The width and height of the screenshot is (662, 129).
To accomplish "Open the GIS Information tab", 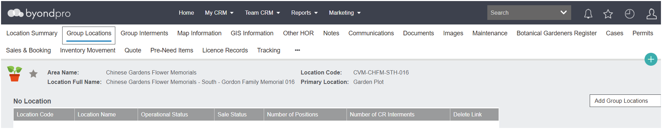I will [252, 33].
